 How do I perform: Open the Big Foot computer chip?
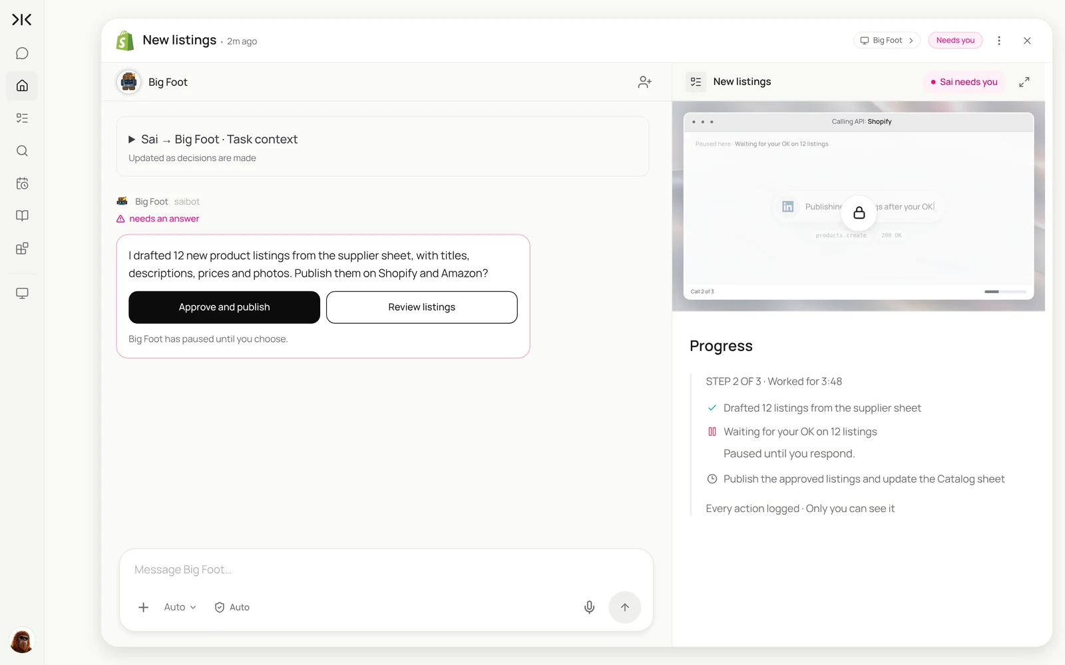(887, 41)
